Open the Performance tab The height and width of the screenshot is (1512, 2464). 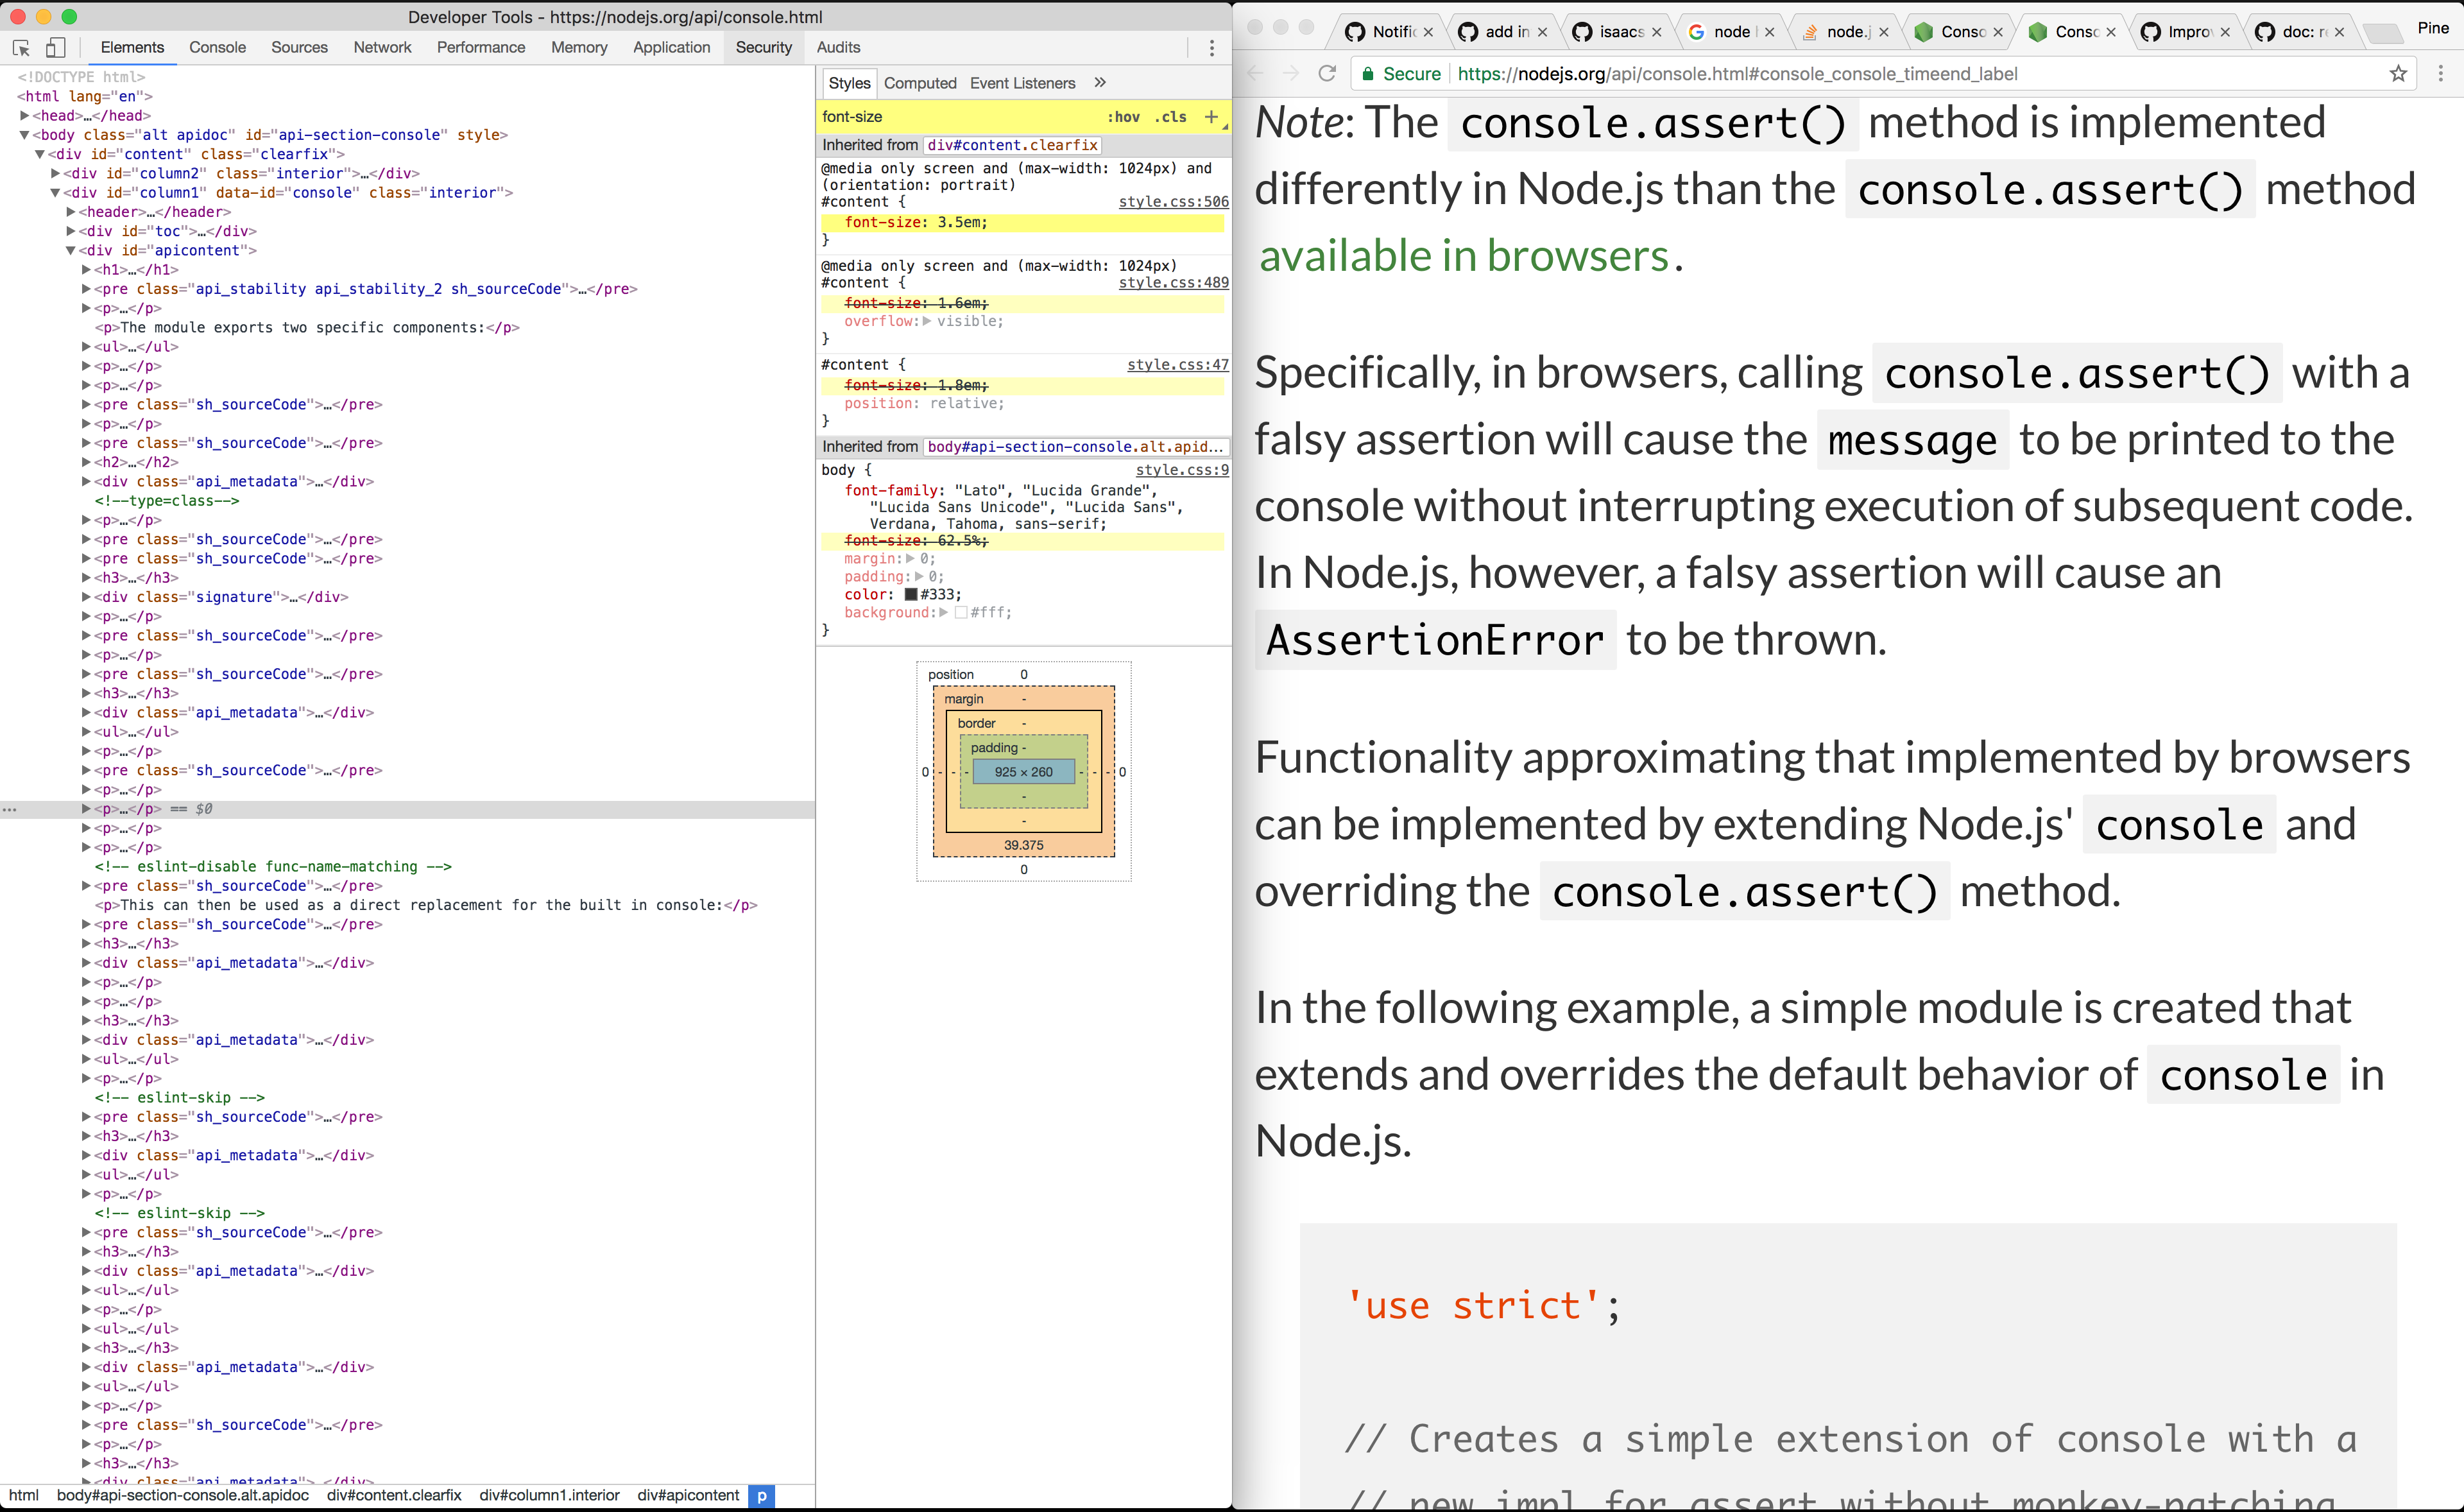tap(481, 47)
